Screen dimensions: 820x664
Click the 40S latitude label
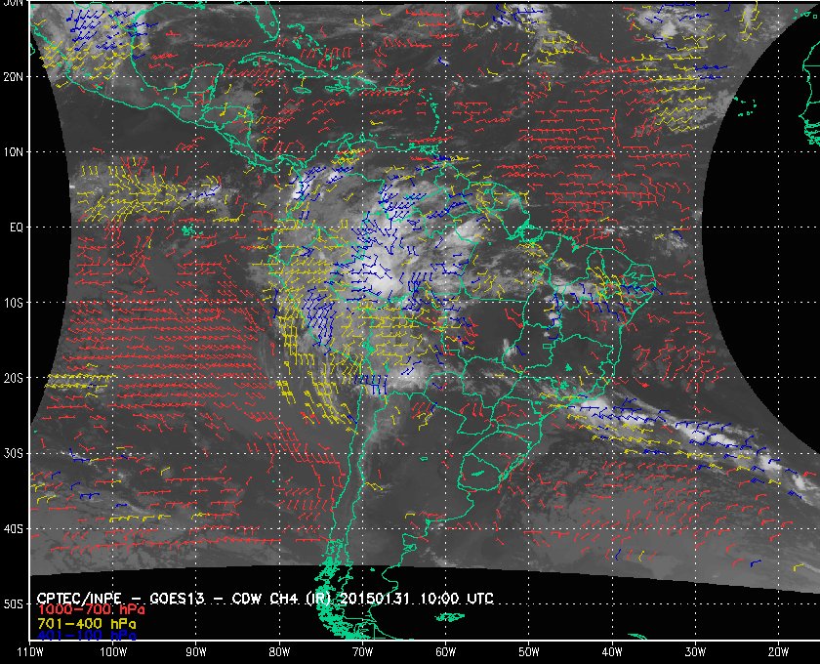(14, 528)
